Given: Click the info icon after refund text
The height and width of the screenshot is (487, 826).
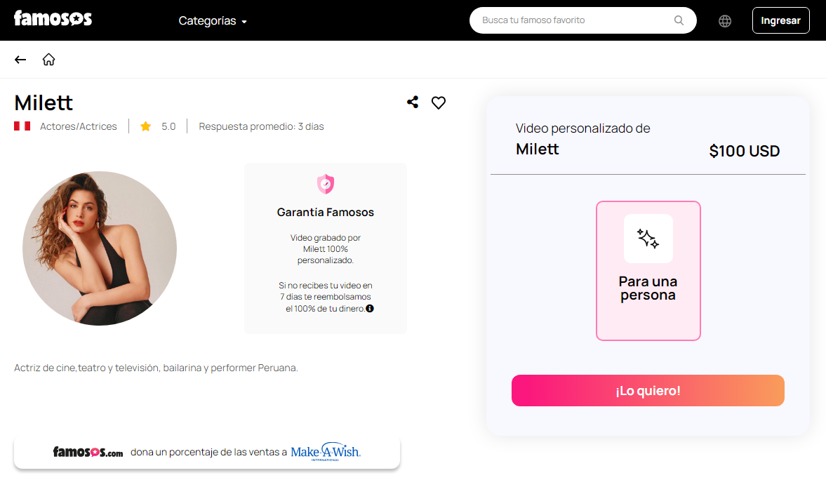Looking at the screenshot, I should [370, 309].
